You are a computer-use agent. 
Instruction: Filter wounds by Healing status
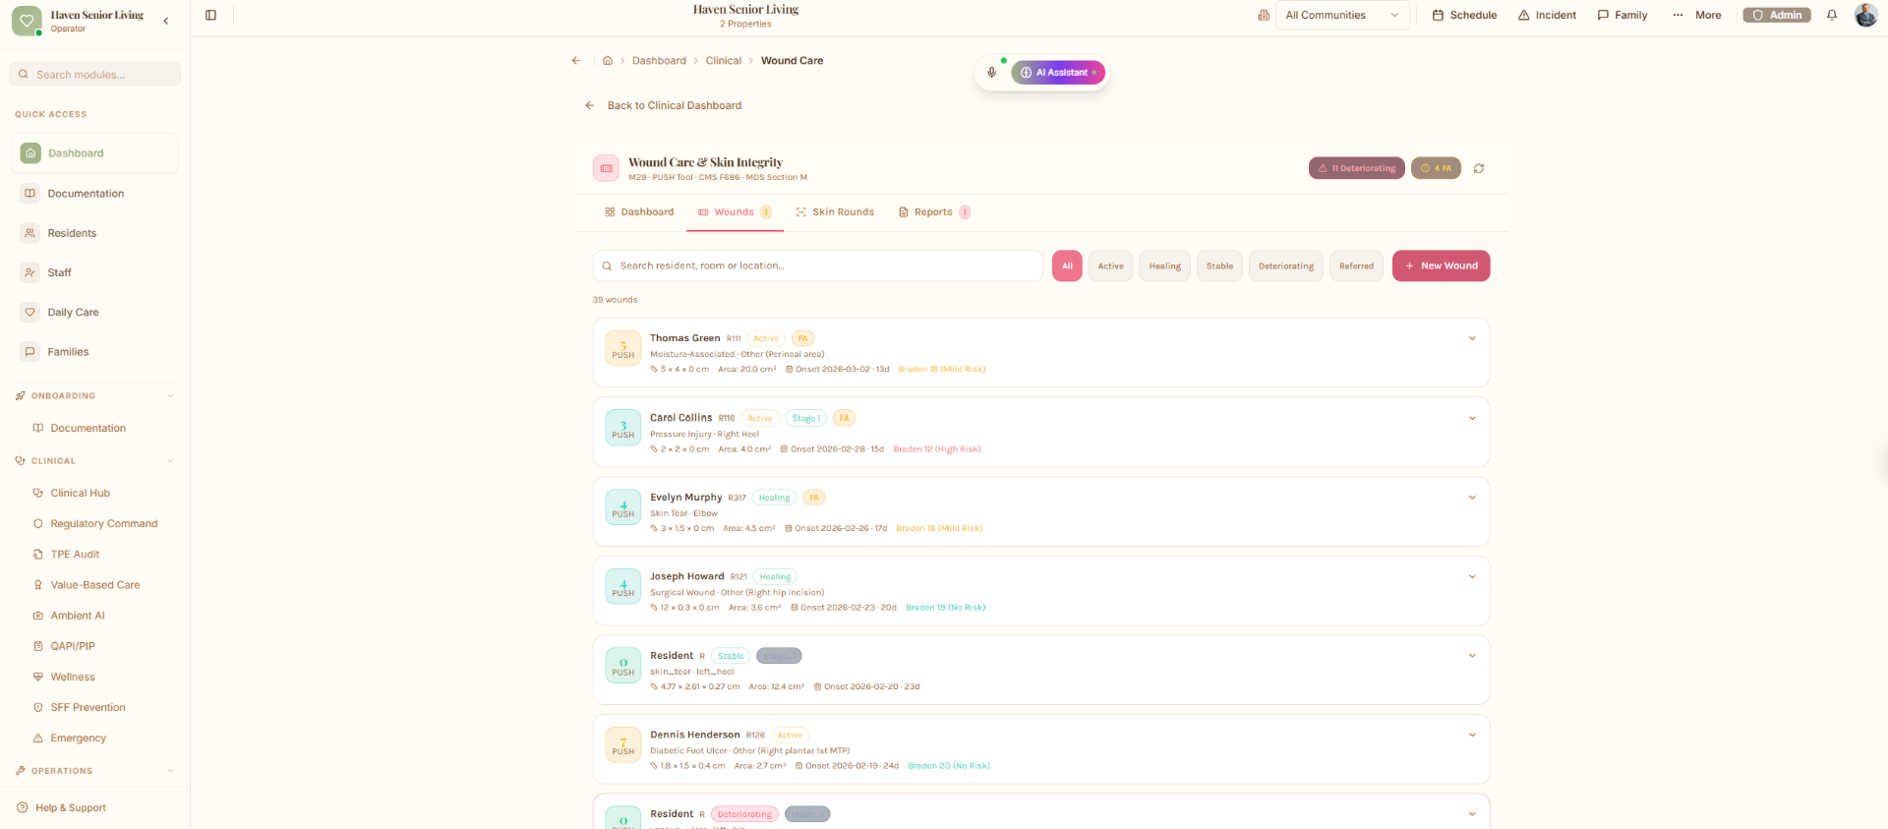pos(1164,266)
